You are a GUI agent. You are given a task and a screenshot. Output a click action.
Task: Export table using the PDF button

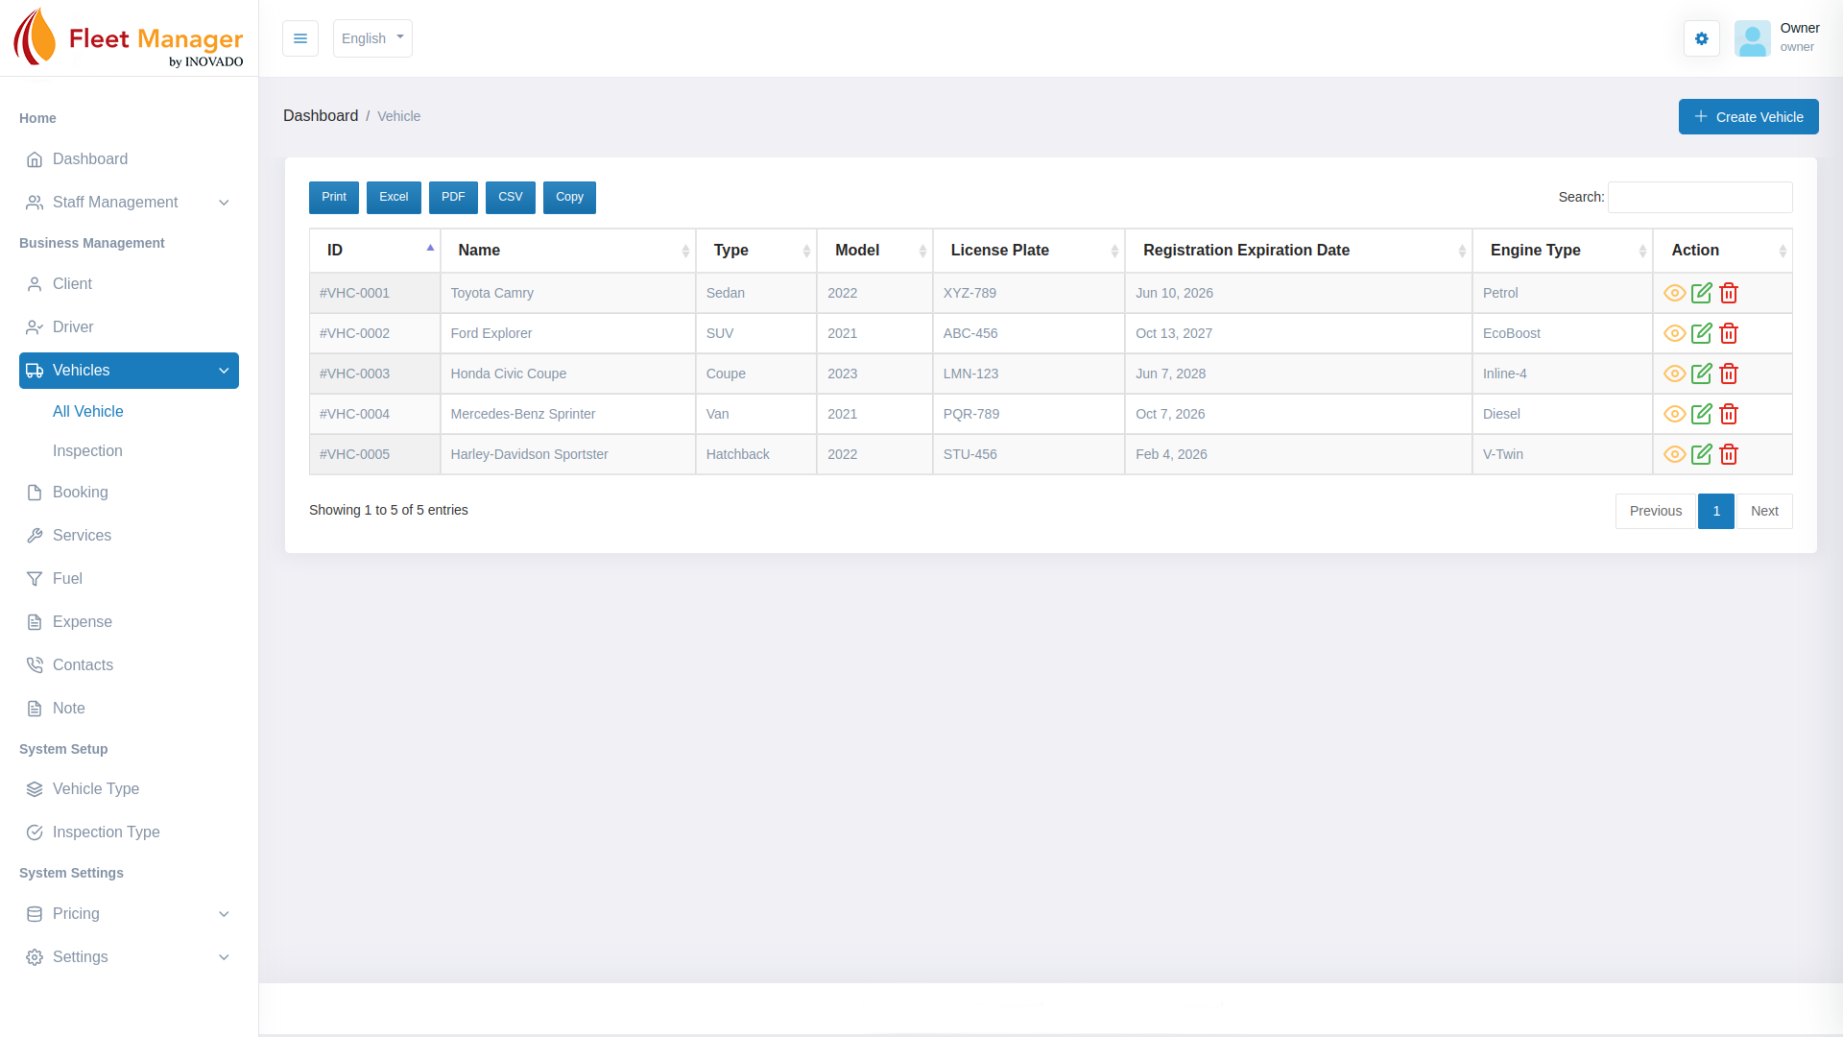pos(453,197)
